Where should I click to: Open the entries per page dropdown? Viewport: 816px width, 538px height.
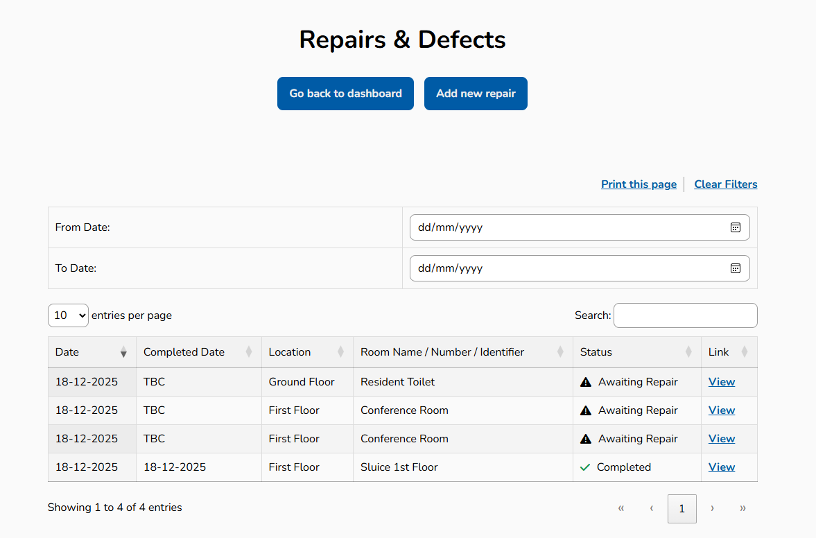click(68, 315)
